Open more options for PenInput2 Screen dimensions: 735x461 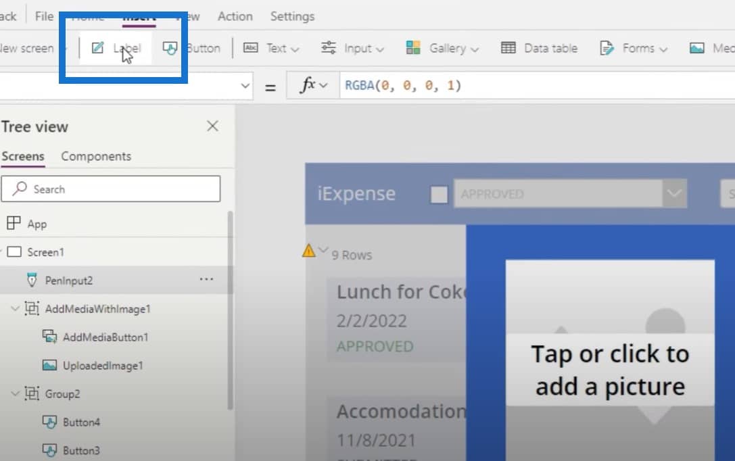tap(206, 279)
